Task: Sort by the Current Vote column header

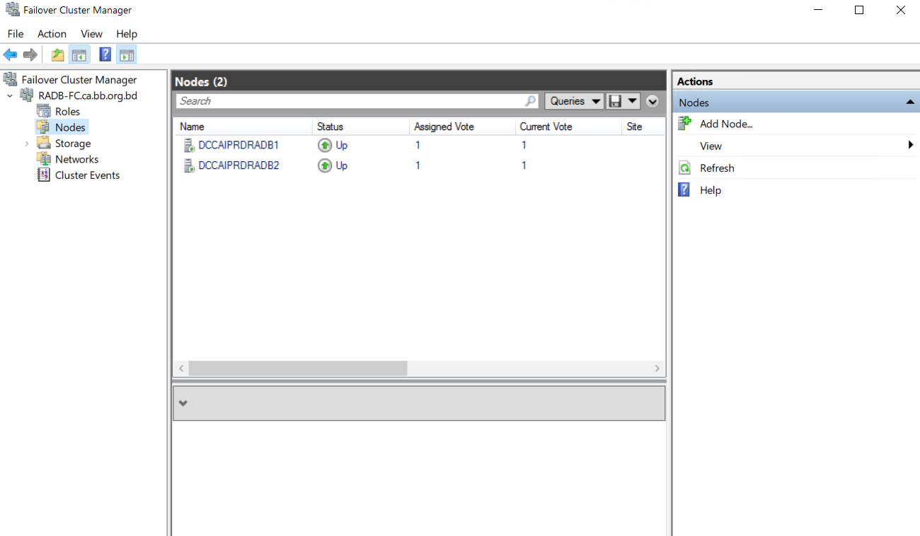Action: [x=568, y=127]
